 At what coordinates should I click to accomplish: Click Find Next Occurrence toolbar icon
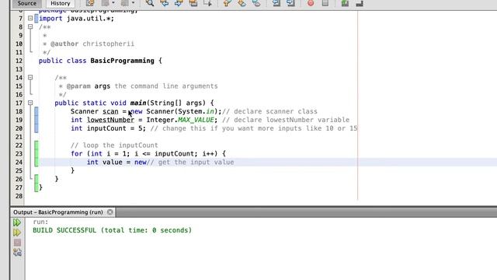point(179,3)
